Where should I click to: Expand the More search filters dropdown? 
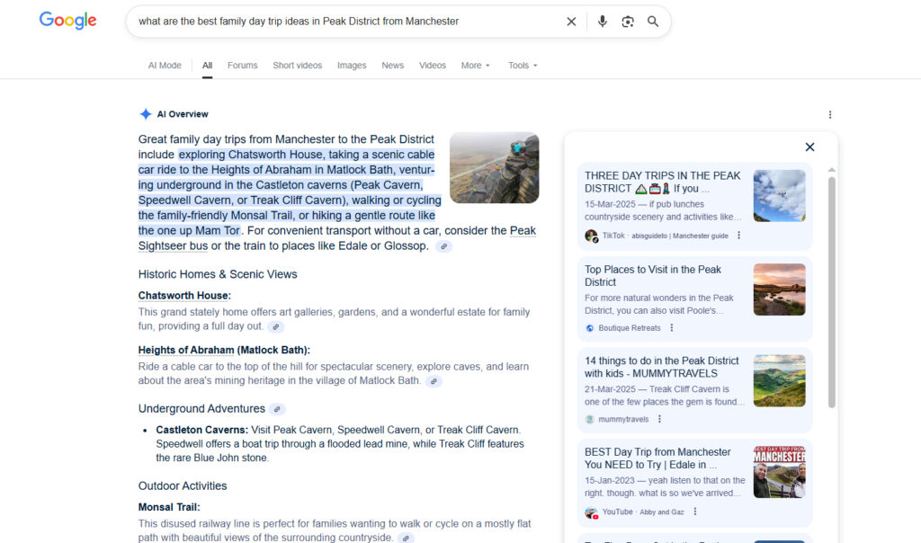click(475, 65)
